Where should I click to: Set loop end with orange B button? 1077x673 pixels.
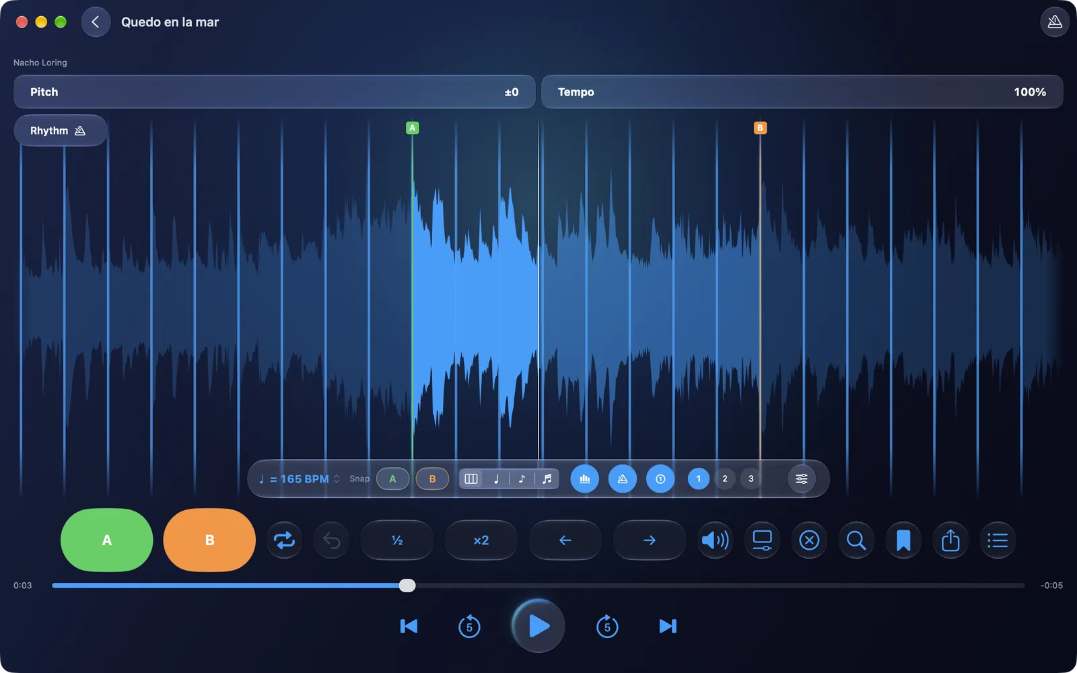[x=209, y=540]
